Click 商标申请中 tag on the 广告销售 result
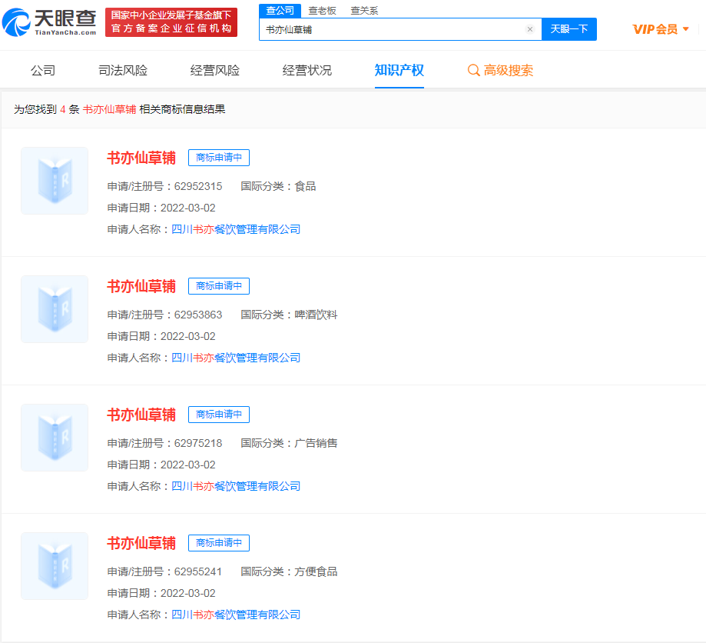 tap(219, 415)
